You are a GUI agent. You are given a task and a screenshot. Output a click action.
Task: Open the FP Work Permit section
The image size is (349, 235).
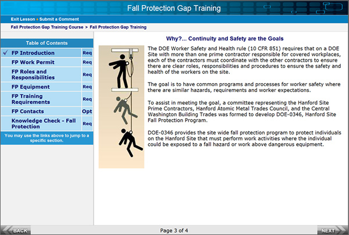[33, 62]
